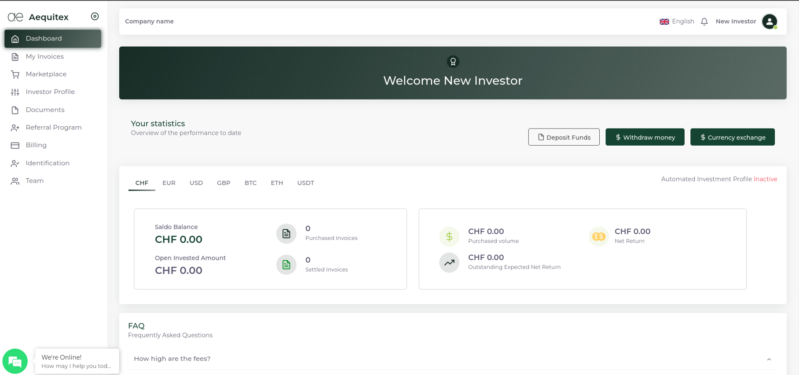
Task: Click the Deposit Funds button
Action: pos(564,137)
